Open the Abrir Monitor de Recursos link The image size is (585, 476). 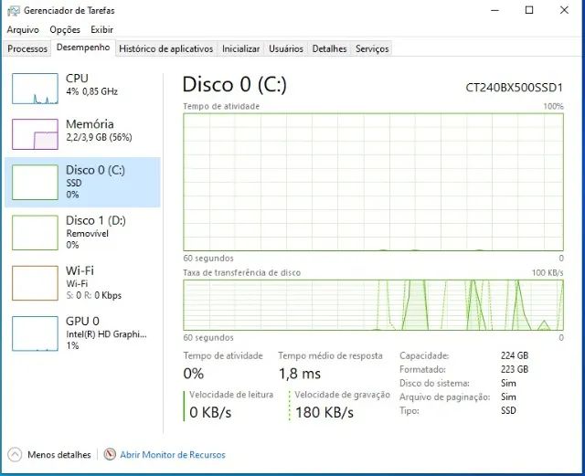tap(172, 454)
